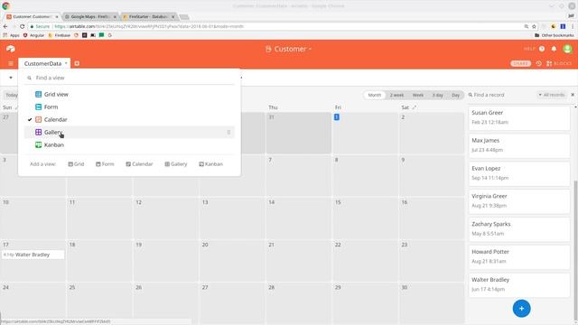
Task: Open the Howard Potter record card
Action: click(519, 256)
